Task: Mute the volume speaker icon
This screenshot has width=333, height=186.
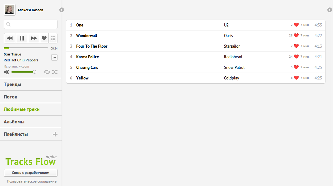Action: click(x=7, y=72)
